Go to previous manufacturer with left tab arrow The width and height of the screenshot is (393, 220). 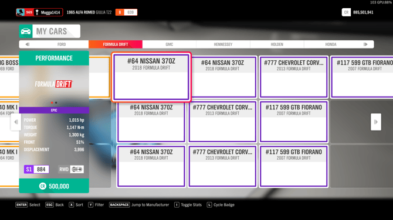pyautogui.click(x=28, y=44)
